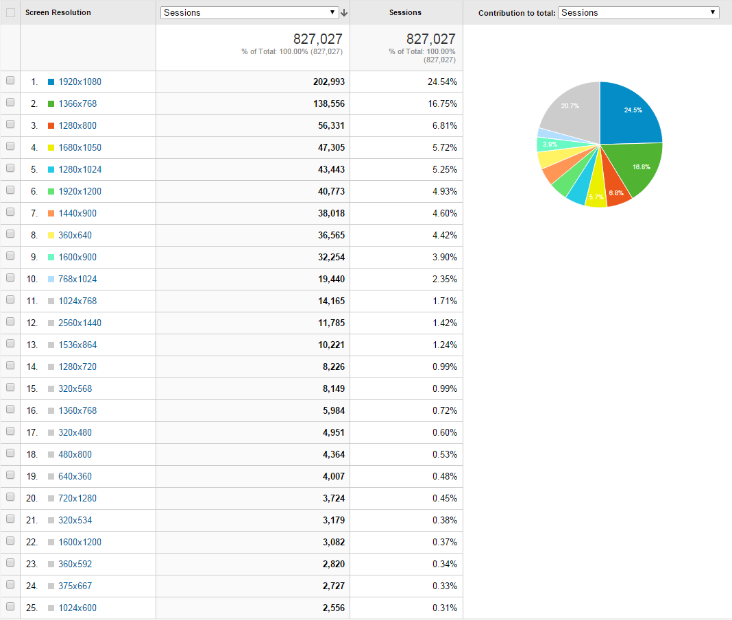Check the box for 768x1024 row

pos(10,278)
